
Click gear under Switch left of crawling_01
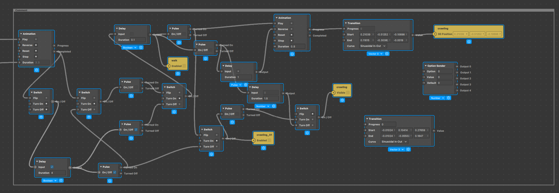[212, 154]
